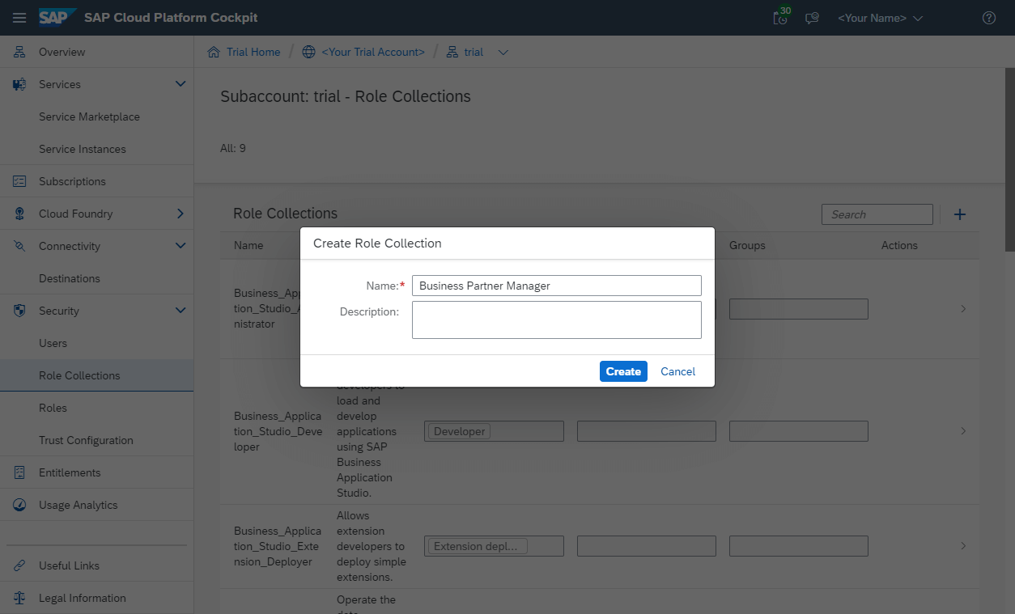Image resolution: width=1015 pixels, height=614 pixels.
Task: Collapse the Services section
Action: (180, 84)
